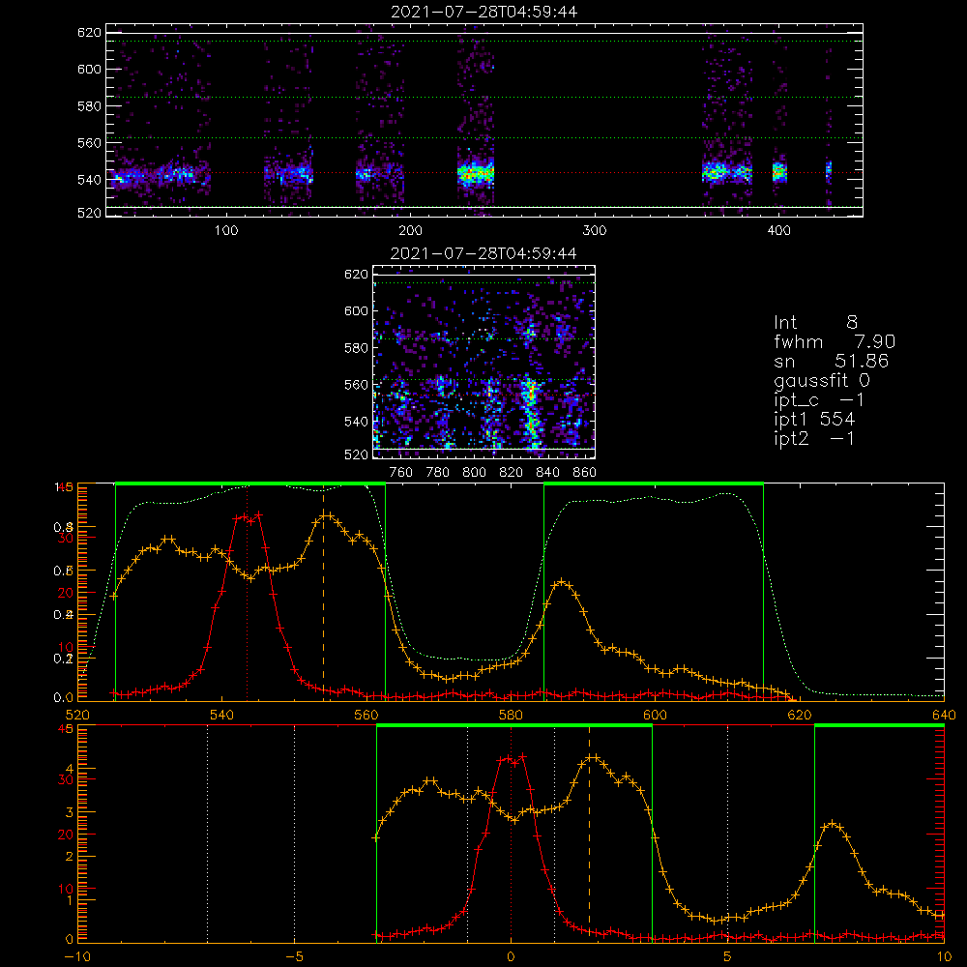
Task: Select the 'ipt_c -1' readout line
Action: pos(819,400)
